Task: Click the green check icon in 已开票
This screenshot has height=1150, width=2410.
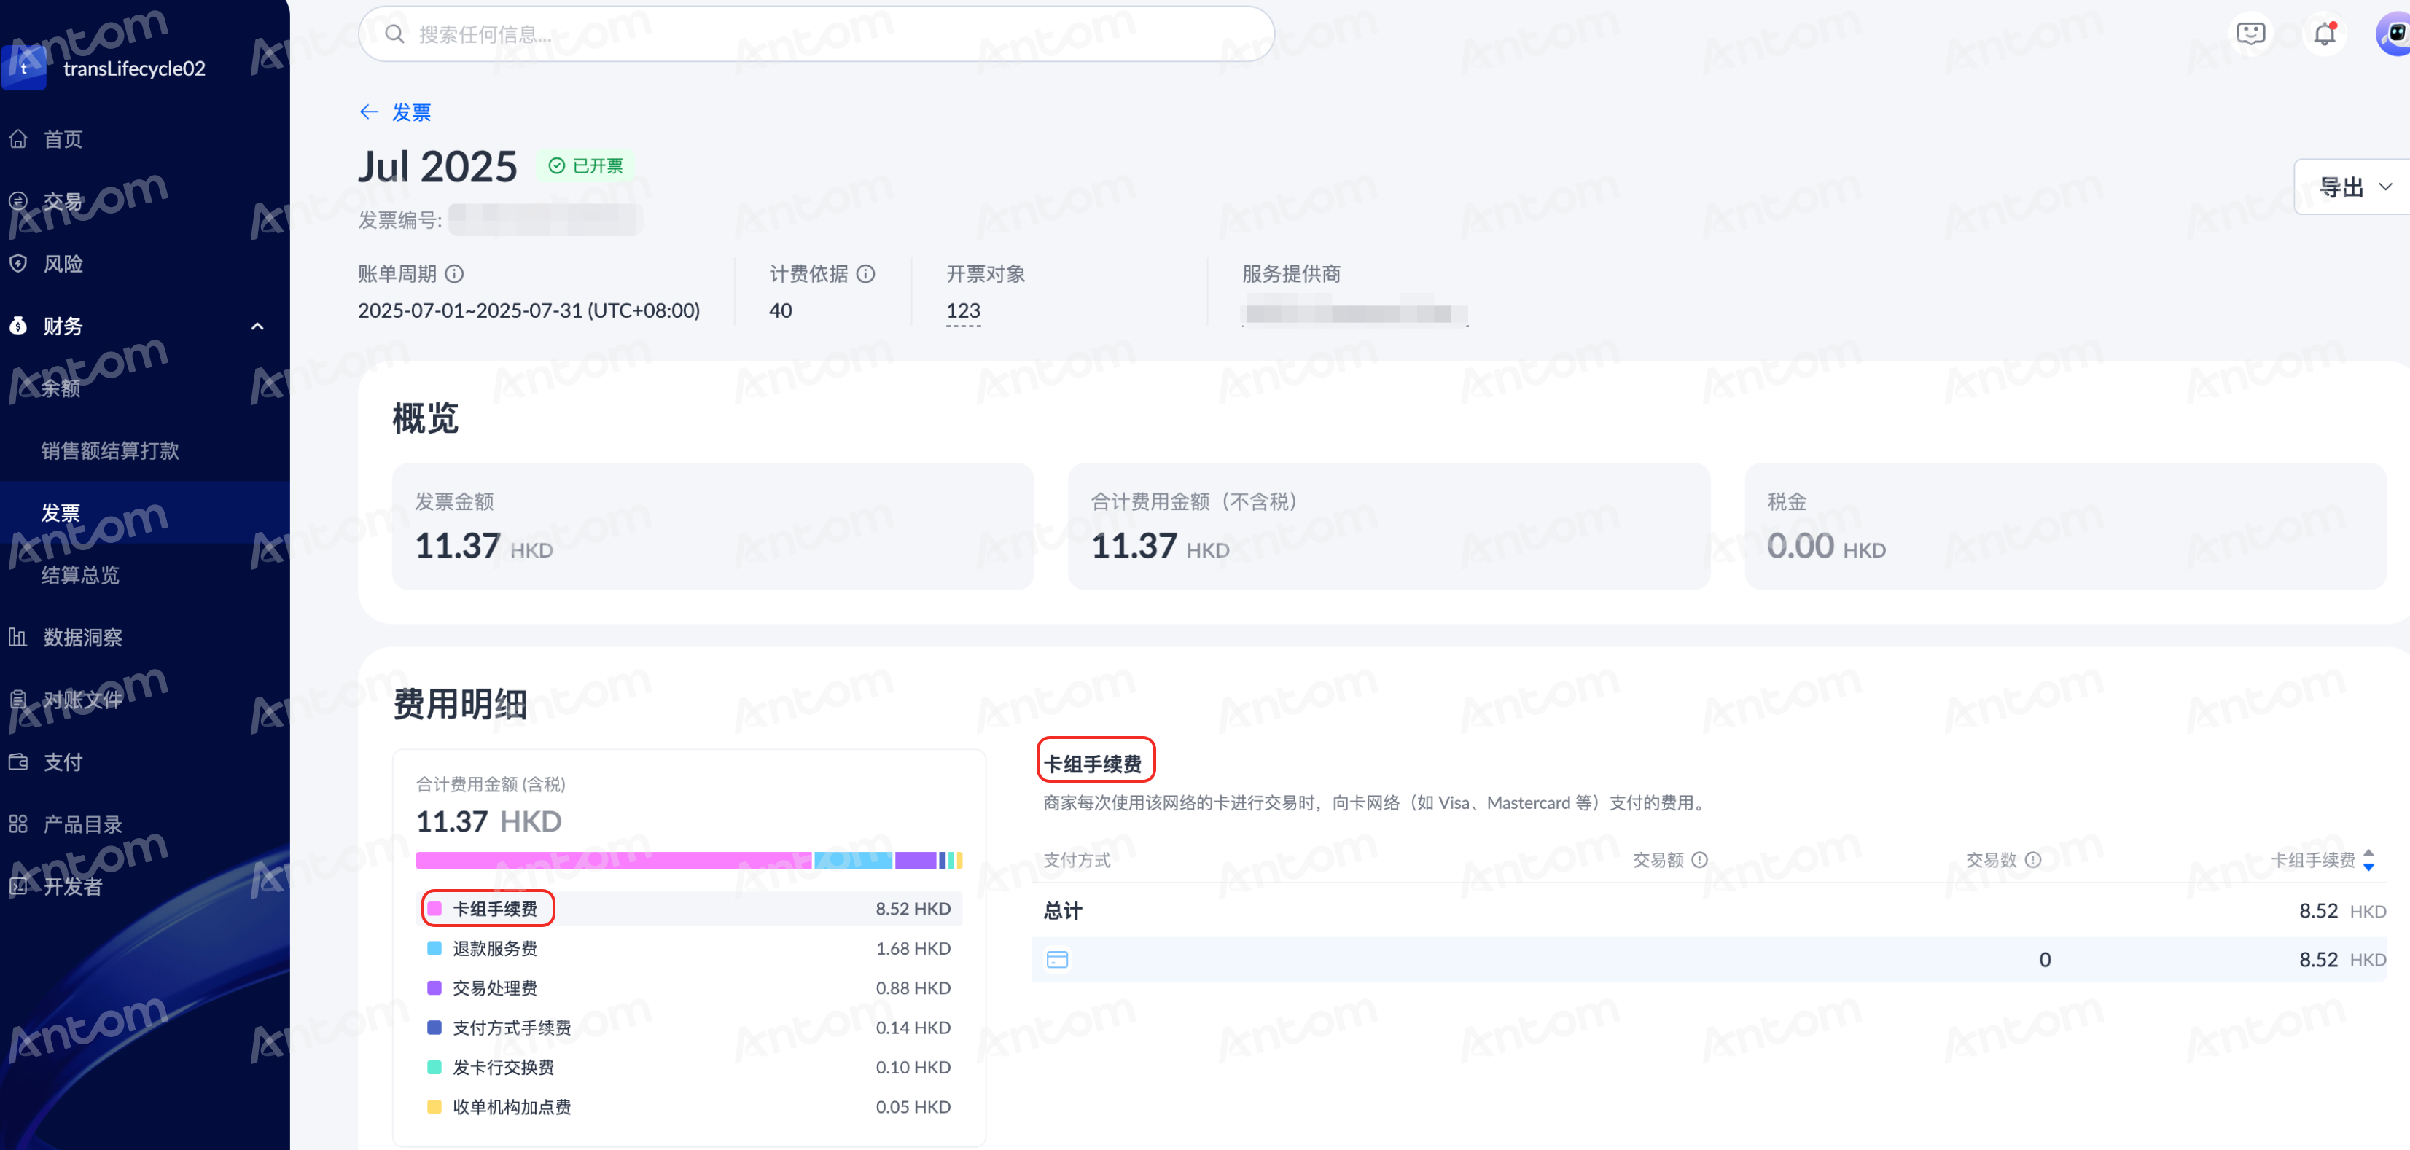Action: click(x=557, y=165)
